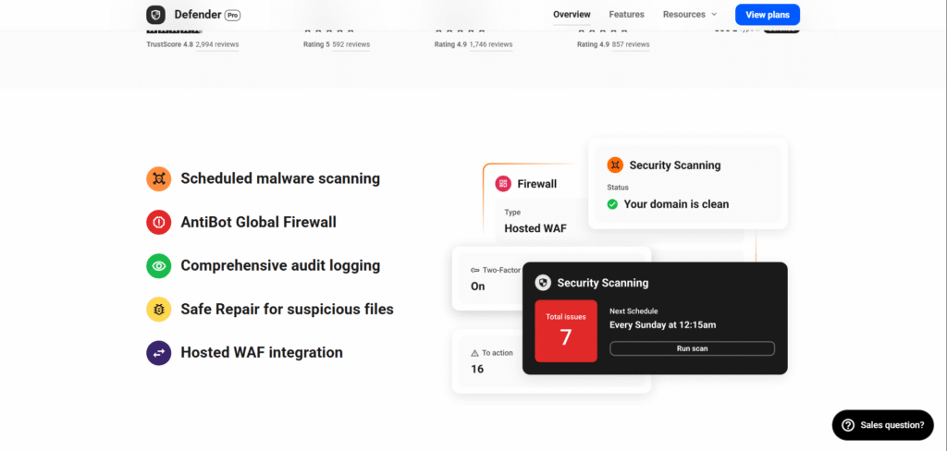Click the 'Hosted WAF' type value
This screenshot has width=947, height=451.
535,229
